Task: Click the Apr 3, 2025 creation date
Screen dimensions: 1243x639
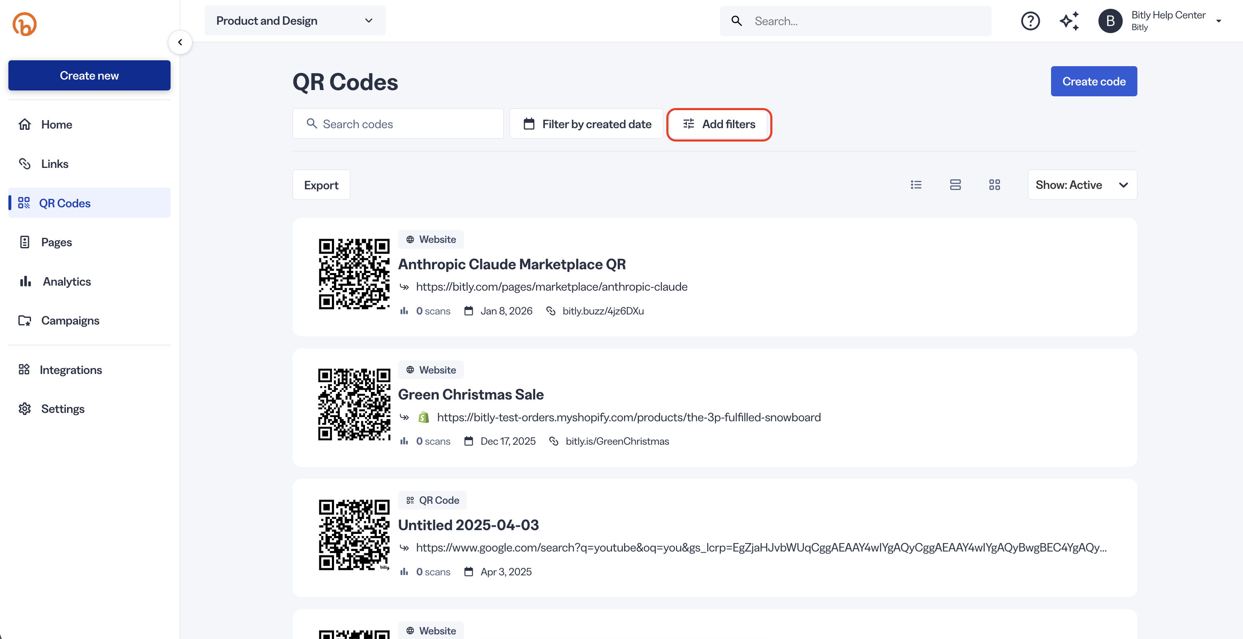Action: (x=498, y=572)
